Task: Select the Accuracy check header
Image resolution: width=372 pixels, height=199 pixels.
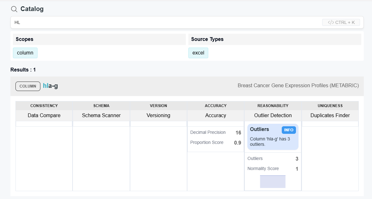Action: (x=216, y=115)
